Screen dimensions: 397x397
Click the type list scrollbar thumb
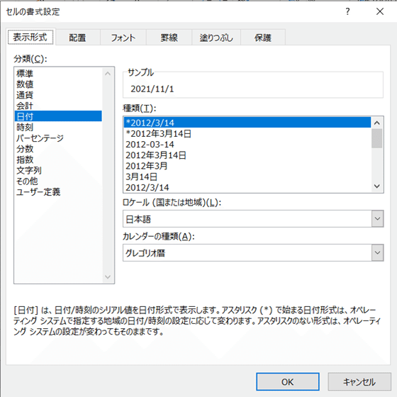pyautogui.click(x=377, y=138)
